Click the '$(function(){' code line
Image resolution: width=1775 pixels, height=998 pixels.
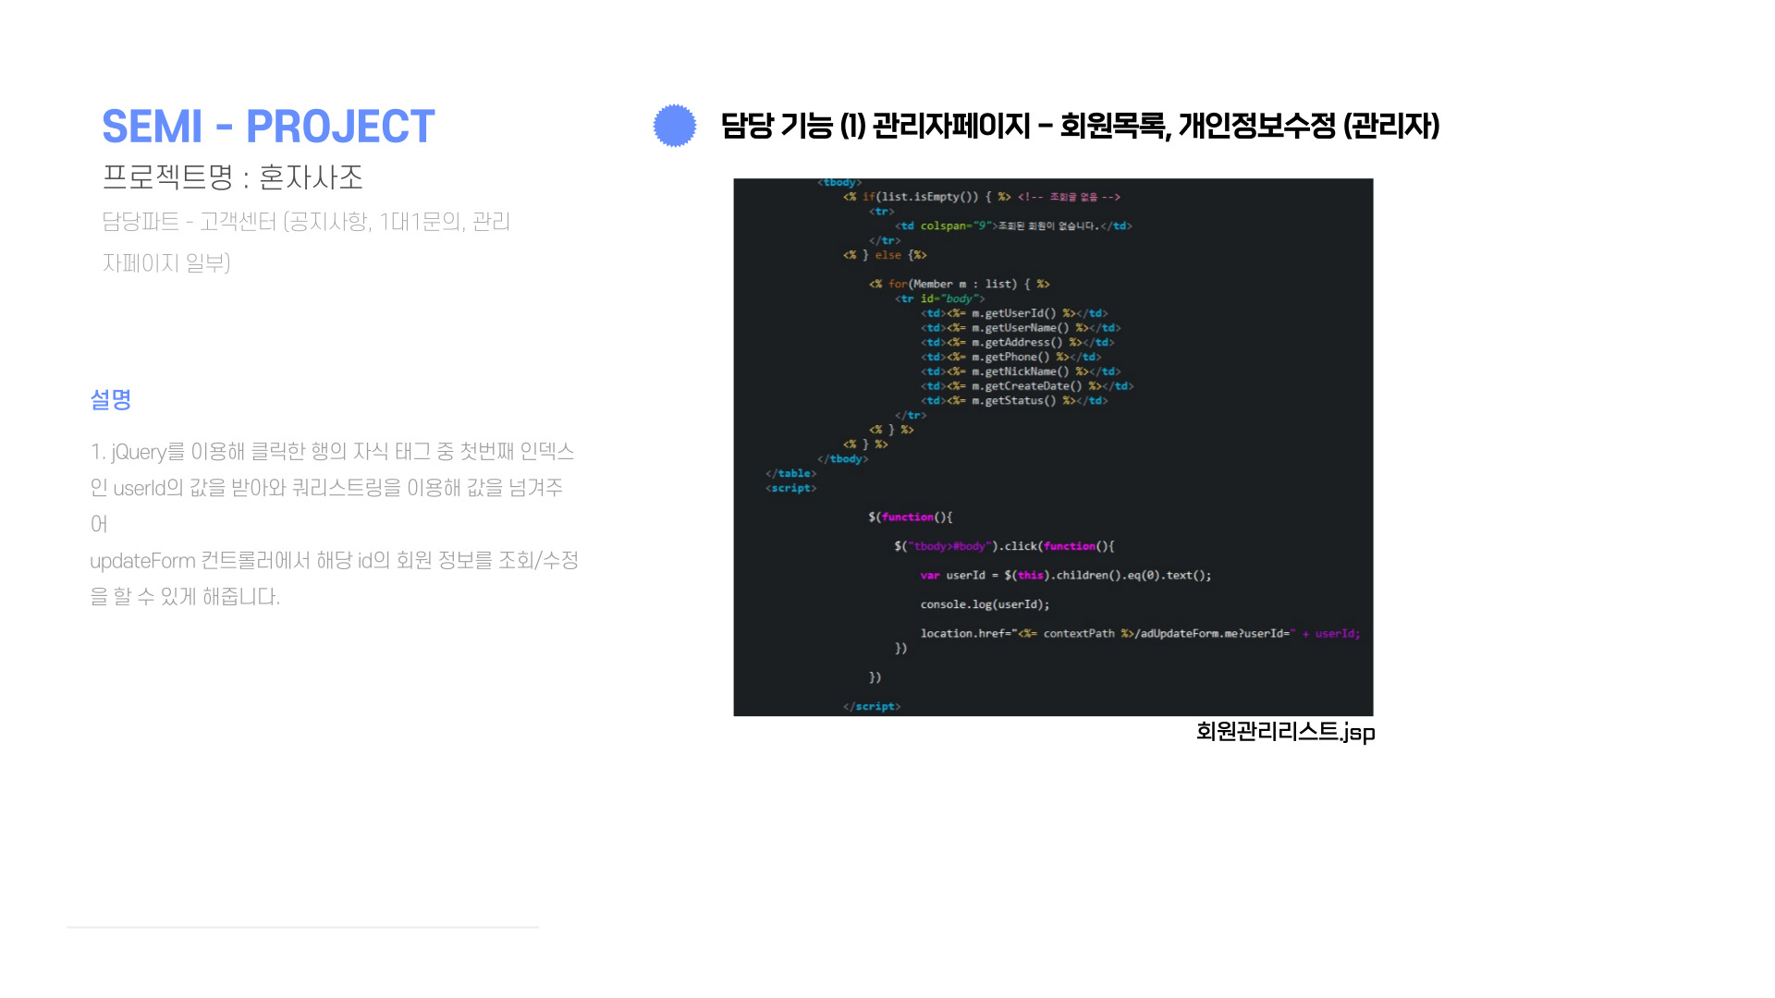tap(911, 517)
